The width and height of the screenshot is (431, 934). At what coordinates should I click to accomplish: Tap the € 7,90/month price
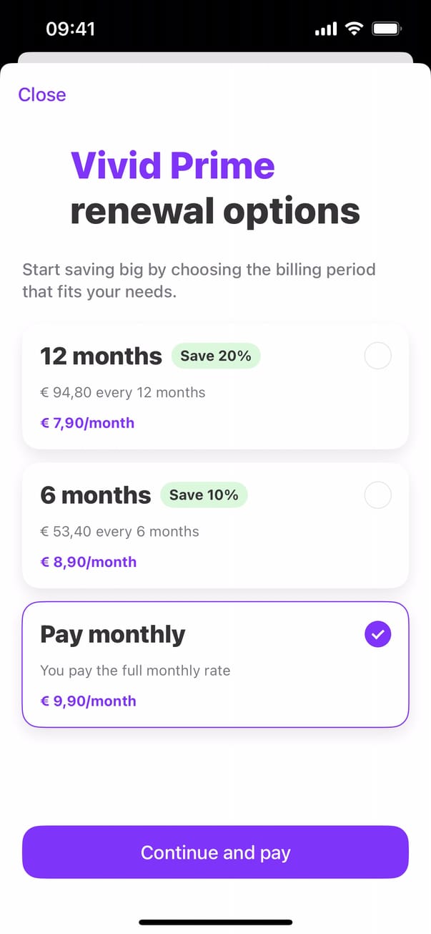[x=87, y=423]
